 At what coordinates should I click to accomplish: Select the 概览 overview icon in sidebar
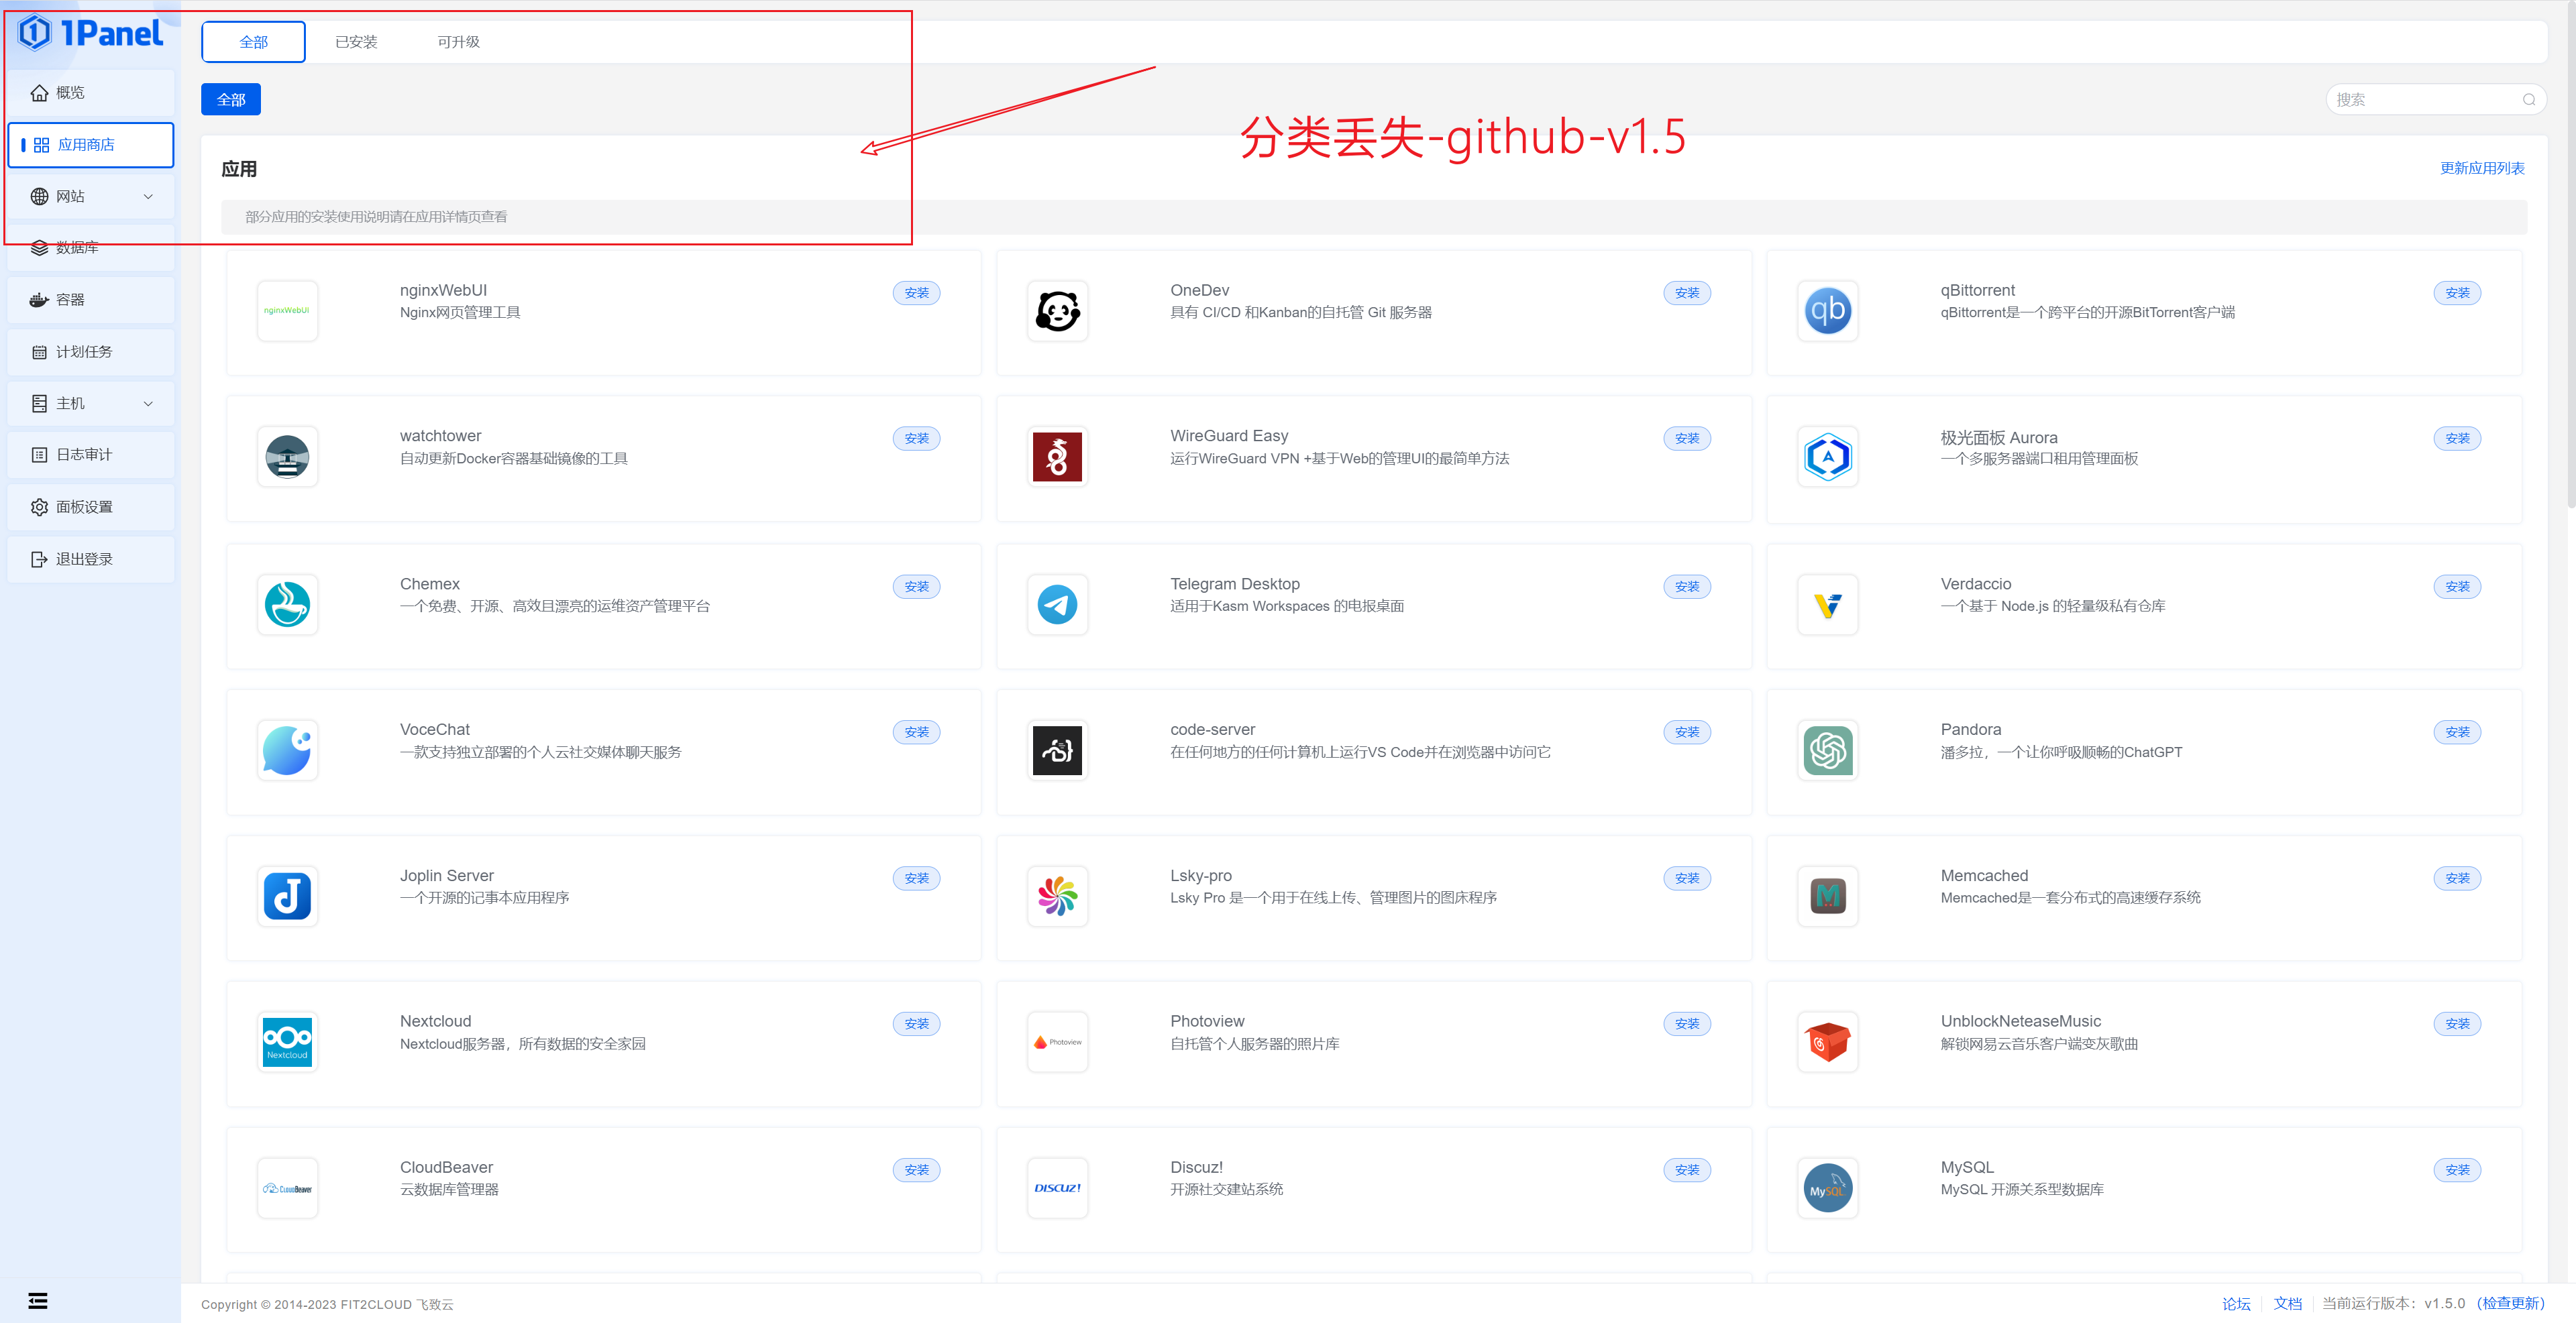[40, 92]
